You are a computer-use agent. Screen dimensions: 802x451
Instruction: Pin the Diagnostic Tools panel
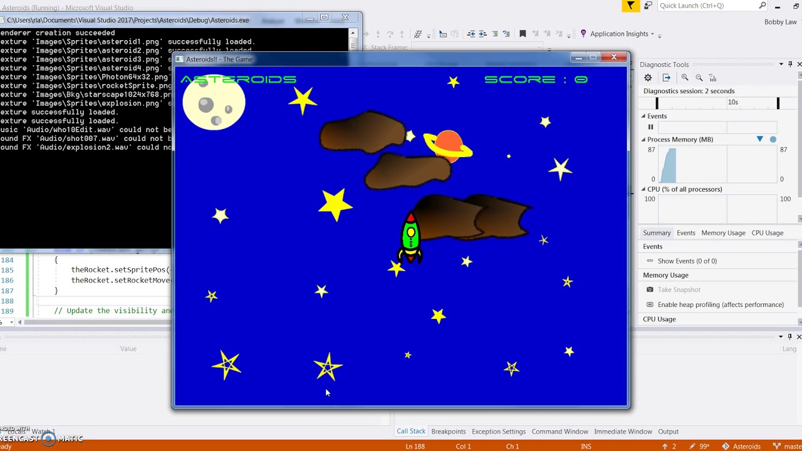coord(790,64)
